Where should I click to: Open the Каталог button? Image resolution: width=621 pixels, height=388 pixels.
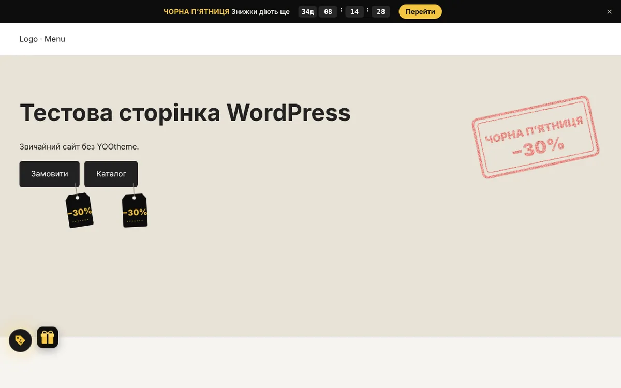111,174
